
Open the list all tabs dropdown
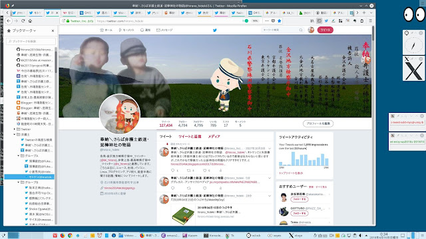click(x=371, y=13)
